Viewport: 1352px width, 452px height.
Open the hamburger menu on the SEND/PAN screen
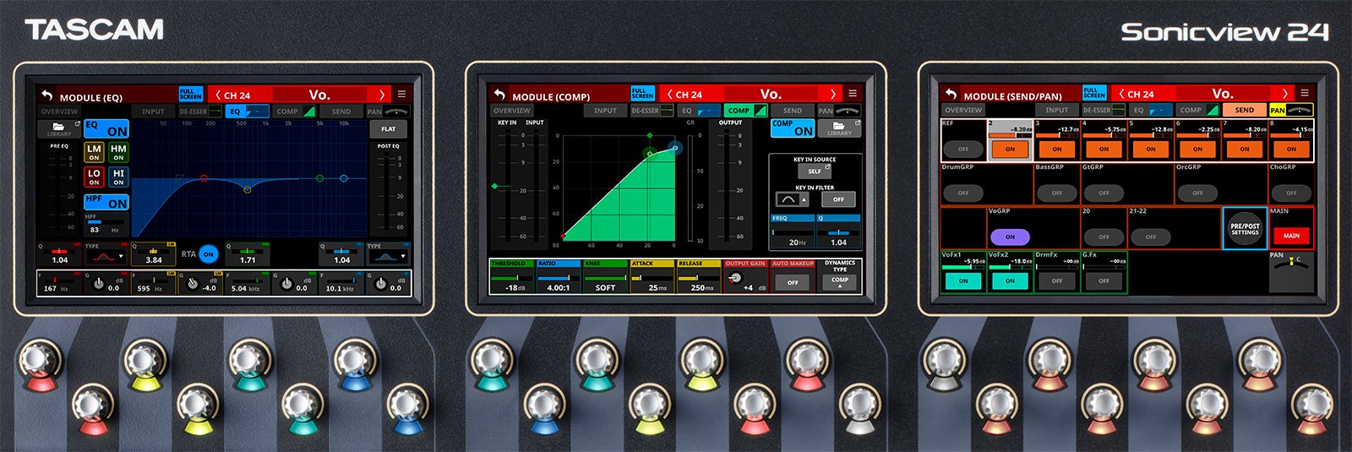(1305, 93)
